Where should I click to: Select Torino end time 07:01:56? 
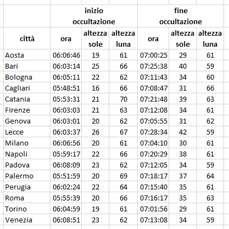(153, 209)
